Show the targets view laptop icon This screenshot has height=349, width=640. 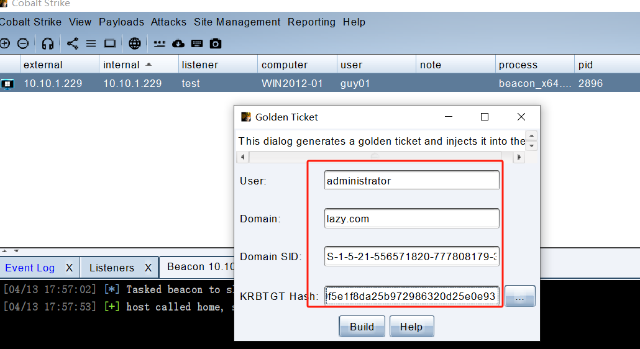110,43
